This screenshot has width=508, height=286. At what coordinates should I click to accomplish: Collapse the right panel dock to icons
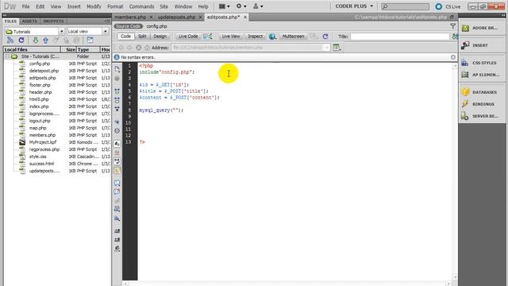502,16
